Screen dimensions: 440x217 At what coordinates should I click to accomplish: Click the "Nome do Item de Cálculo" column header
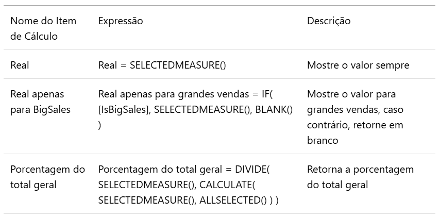43,28
